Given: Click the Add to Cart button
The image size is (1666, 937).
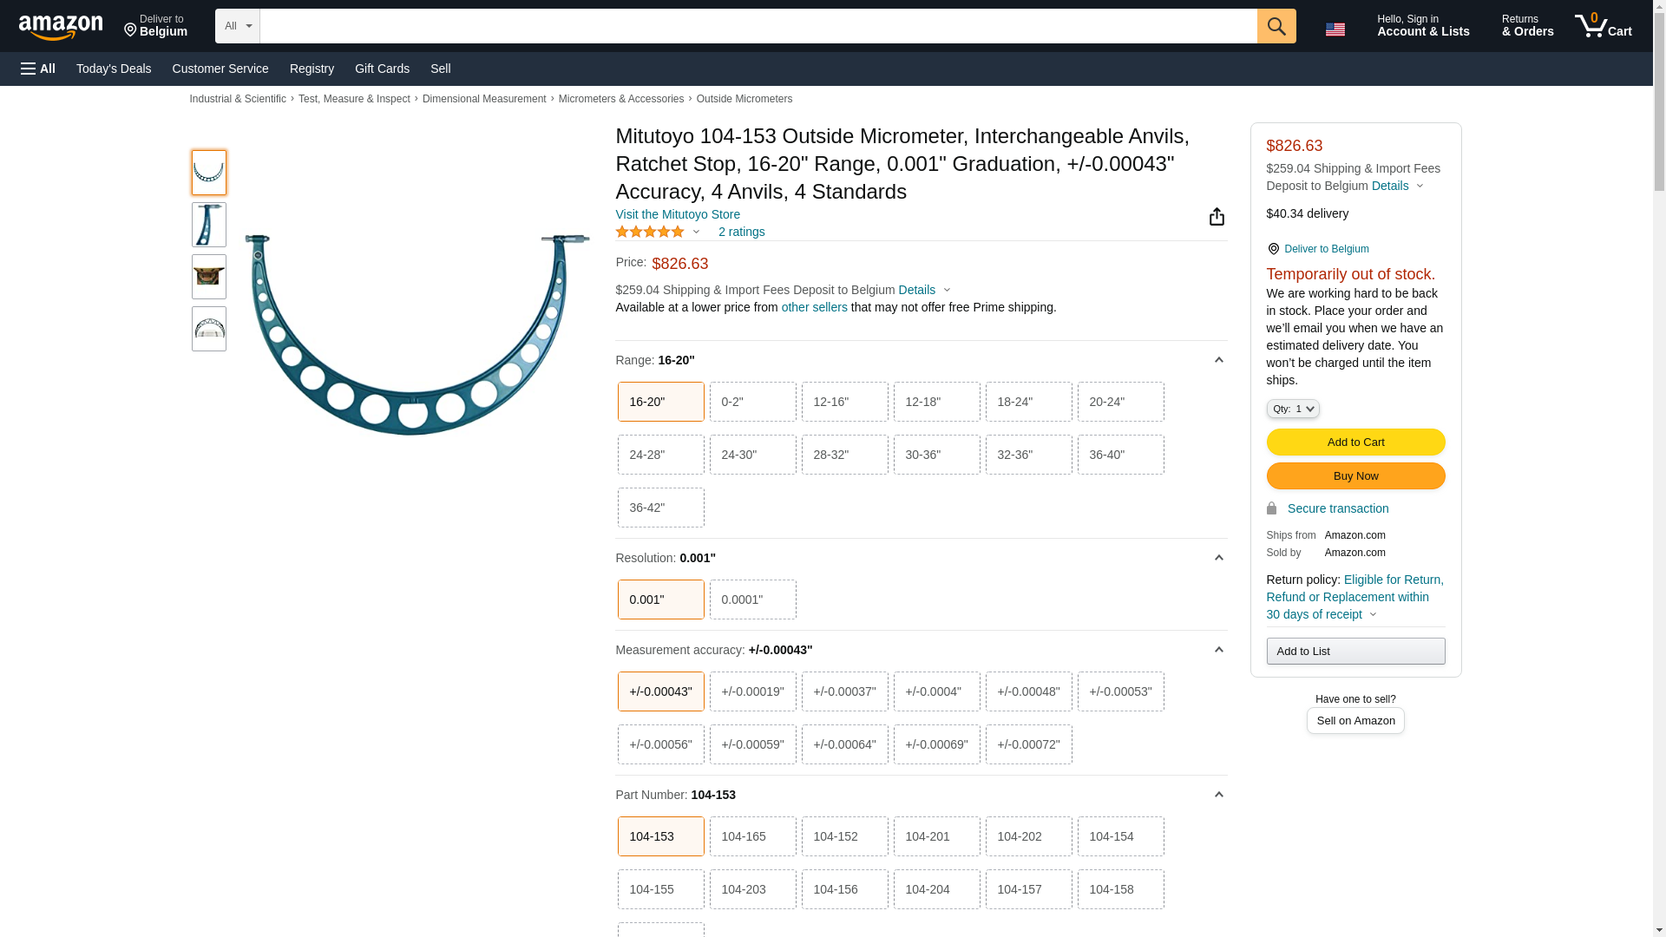Looking at the screenshot, I should coord(1355,442).
